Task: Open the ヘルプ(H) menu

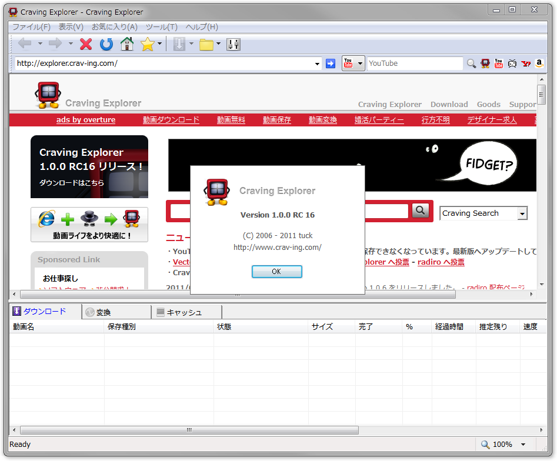Action: tap(202, 27)
